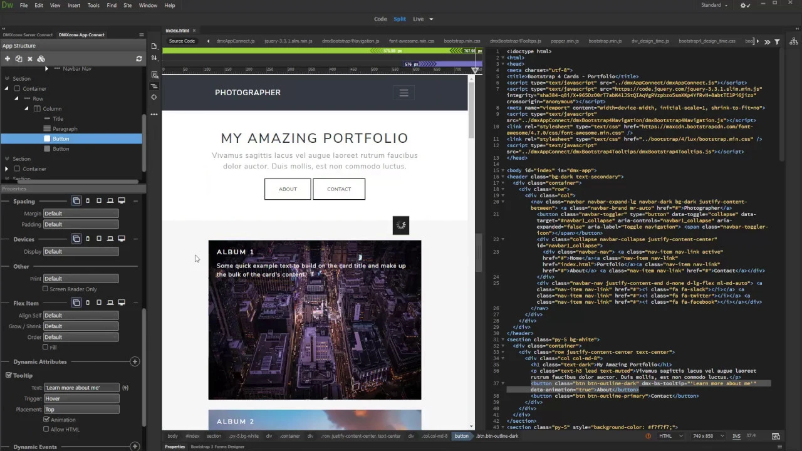The width and height of the screenshot is (802, 451).
Task: Select tablet icon in Devices row
Action: click(x=99, y=239)
